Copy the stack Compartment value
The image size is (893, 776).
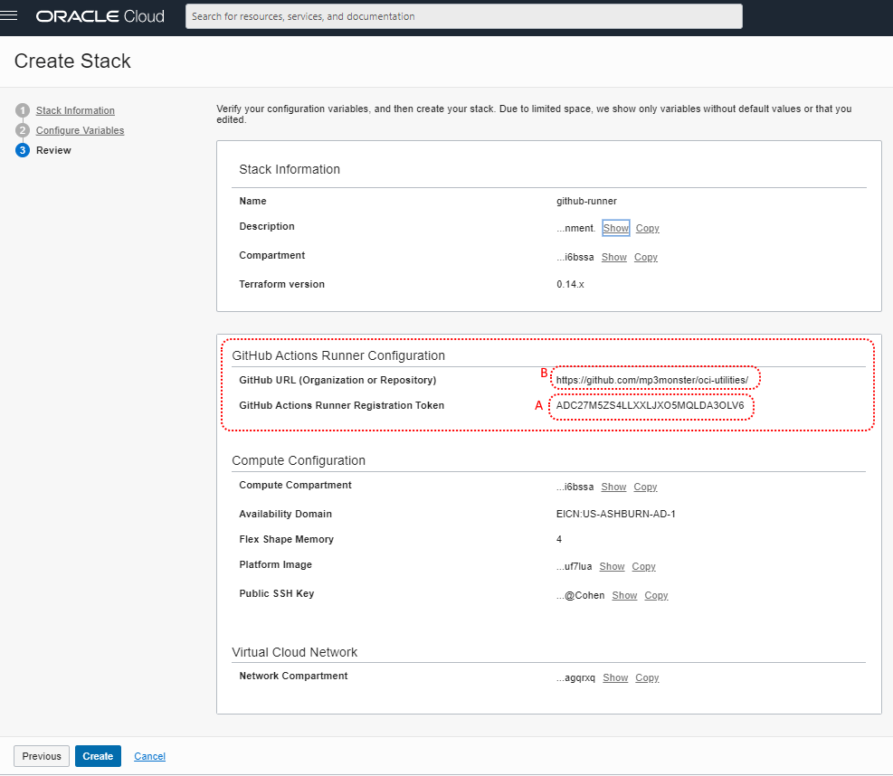pos(645,257)
